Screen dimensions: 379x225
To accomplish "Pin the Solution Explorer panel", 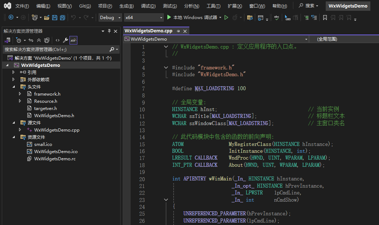I will coord(109,31).
